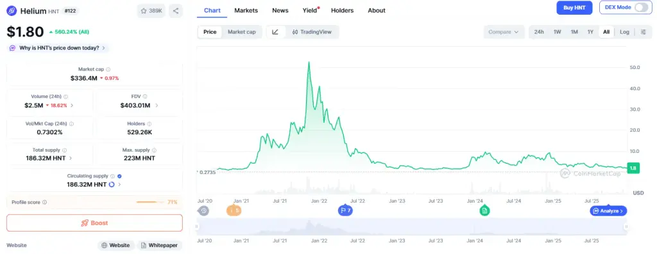657x254 pixels.
Task: Click Profile score info icon
Action: tap(44, 202)
